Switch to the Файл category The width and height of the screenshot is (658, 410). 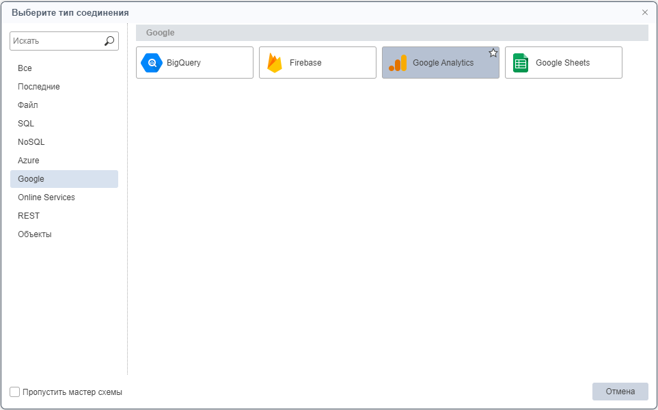tap(28, 105)
